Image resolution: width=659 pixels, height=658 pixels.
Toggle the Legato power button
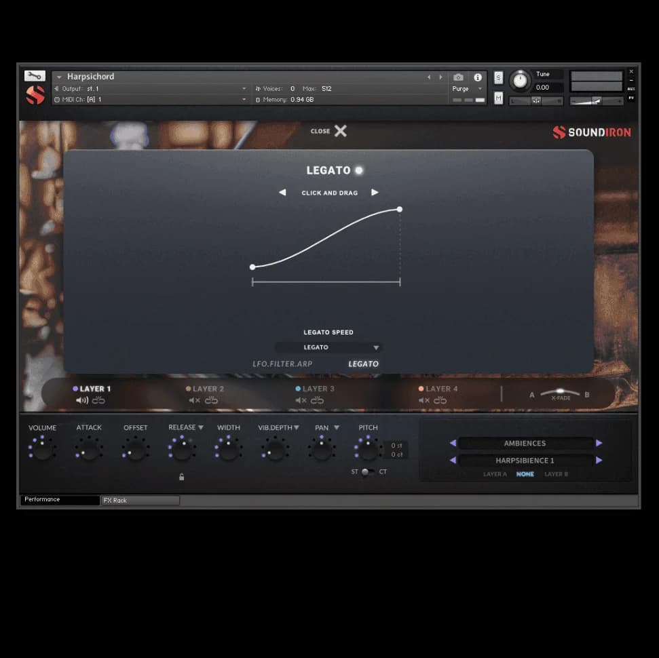359,170
